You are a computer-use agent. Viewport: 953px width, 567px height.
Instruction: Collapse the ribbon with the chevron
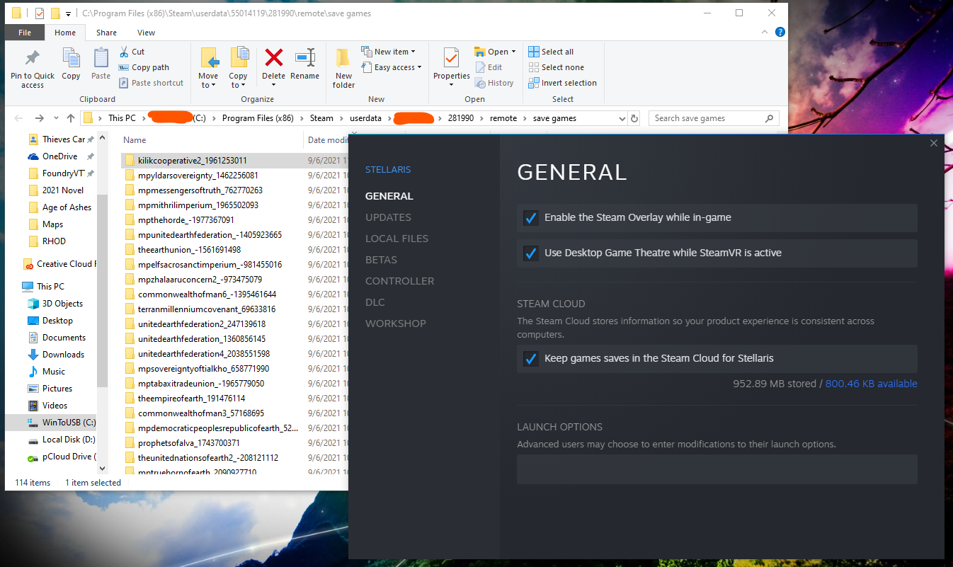[x=765, y=32]
